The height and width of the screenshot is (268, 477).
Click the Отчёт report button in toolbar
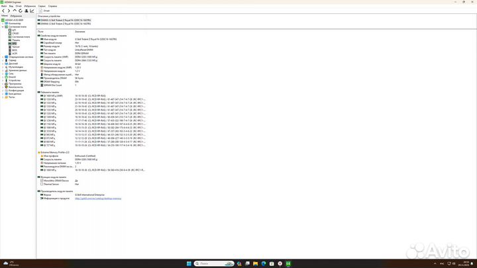point(44,11)
